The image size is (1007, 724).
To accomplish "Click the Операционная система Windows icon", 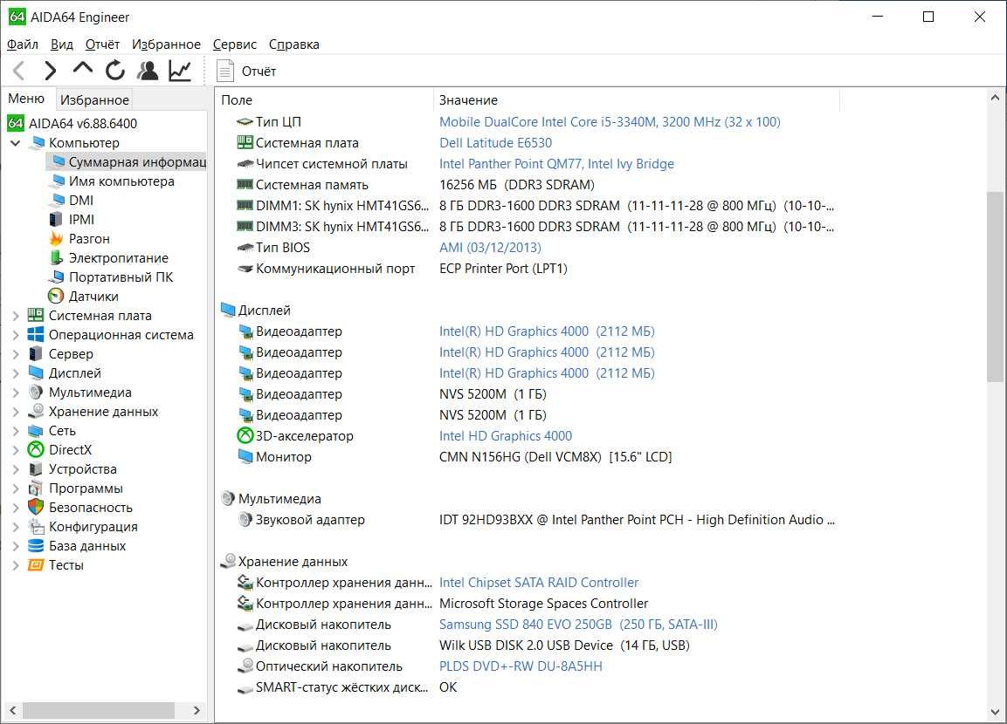I will [35, 334].
